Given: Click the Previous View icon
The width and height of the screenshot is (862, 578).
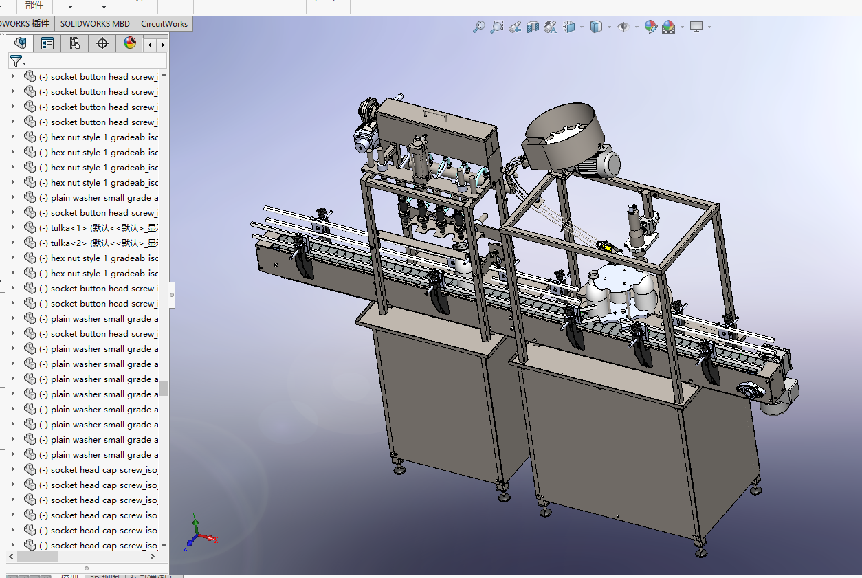Looking at the screenshot, I should (x=515, y=27).
